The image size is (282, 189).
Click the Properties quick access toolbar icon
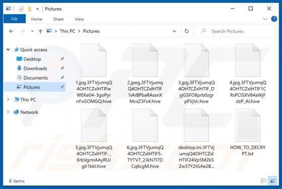coord(21,9)
